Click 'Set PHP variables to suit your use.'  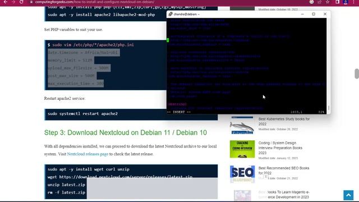click(73, 30)
